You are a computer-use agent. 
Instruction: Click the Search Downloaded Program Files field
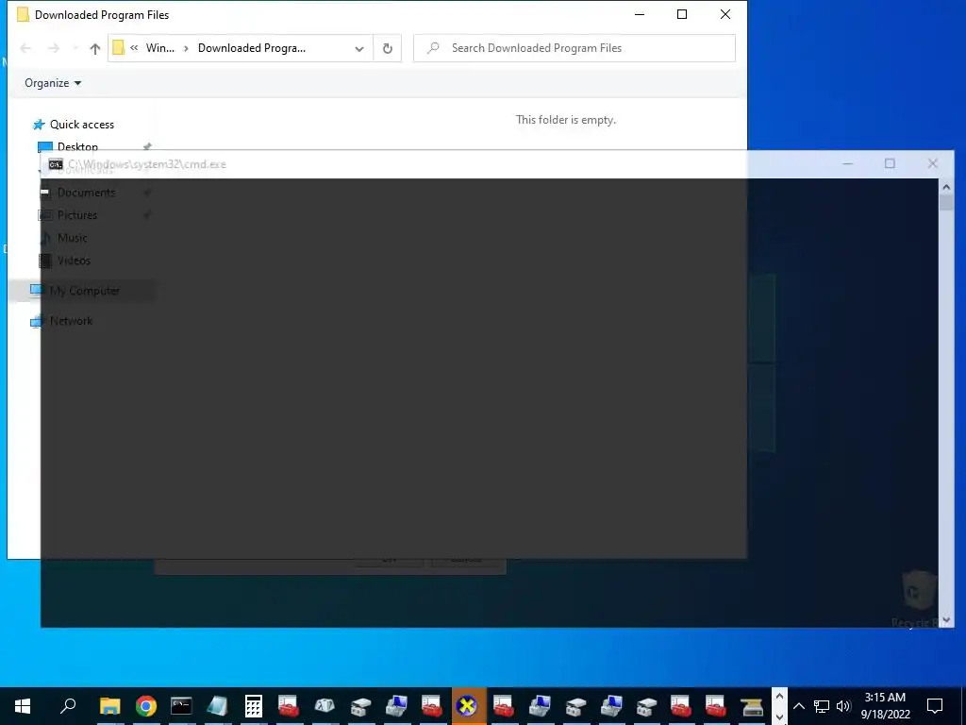[575, 48]
